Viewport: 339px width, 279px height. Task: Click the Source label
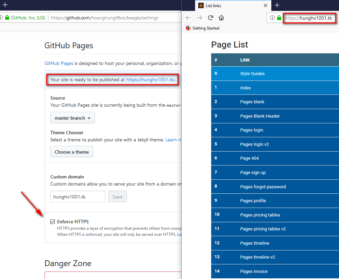coord(57,98)
